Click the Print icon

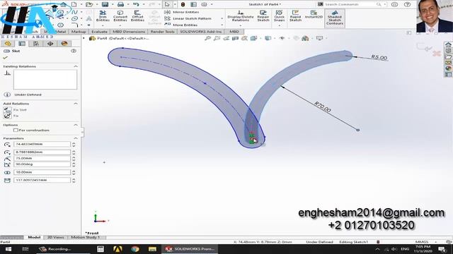[120, 4]
